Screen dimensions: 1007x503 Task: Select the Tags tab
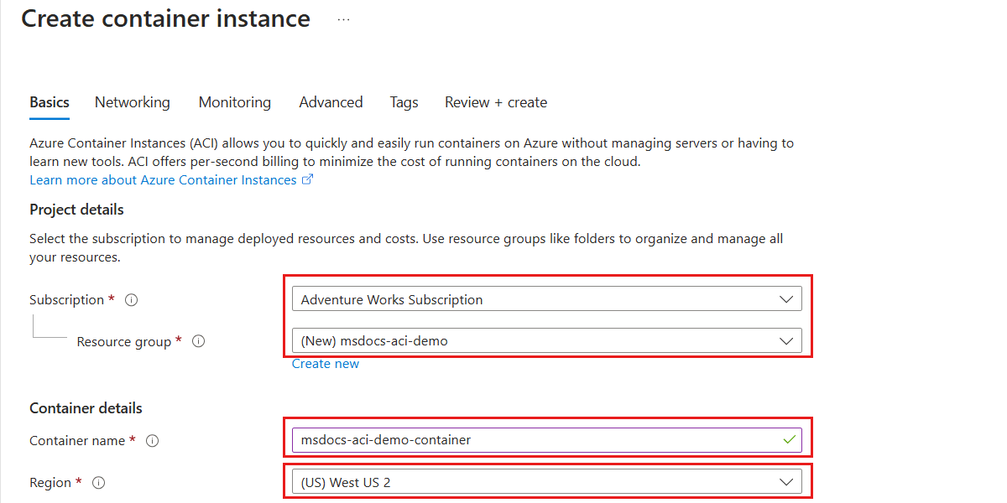click(404, 102)
